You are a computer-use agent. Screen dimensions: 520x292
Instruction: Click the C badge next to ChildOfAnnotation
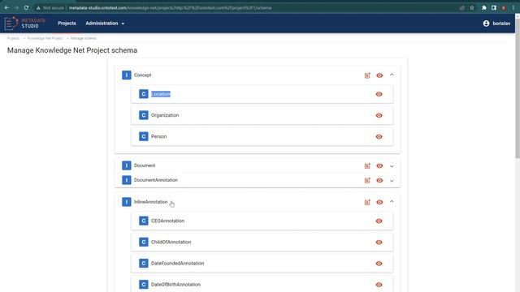pos(144,242)
